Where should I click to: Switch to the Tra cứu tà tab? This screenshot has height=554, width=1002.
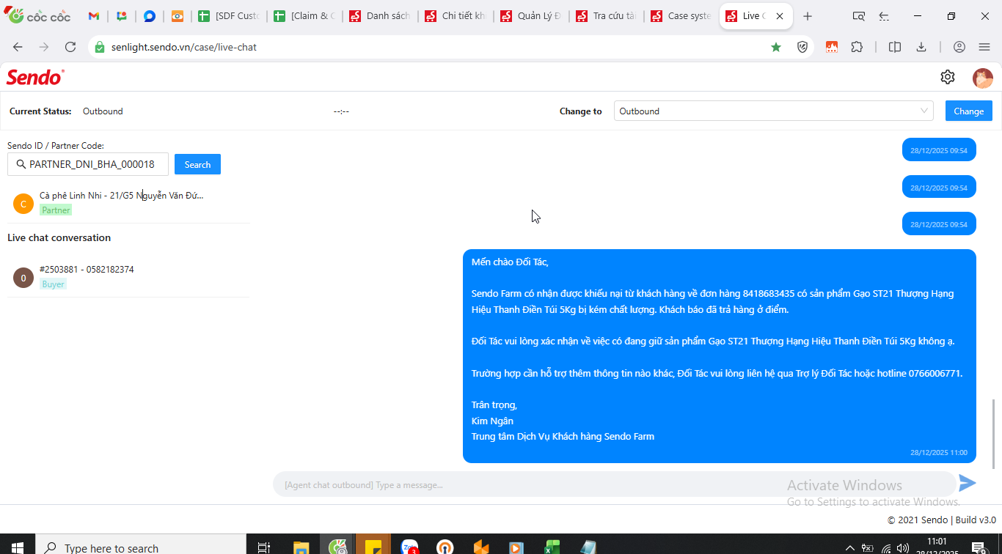(x=605, y=16)
